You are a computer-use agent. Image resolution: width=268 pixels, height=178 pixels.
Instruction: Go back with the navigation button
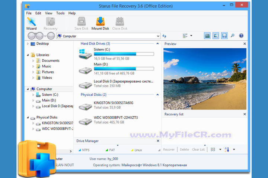(31, 36)
